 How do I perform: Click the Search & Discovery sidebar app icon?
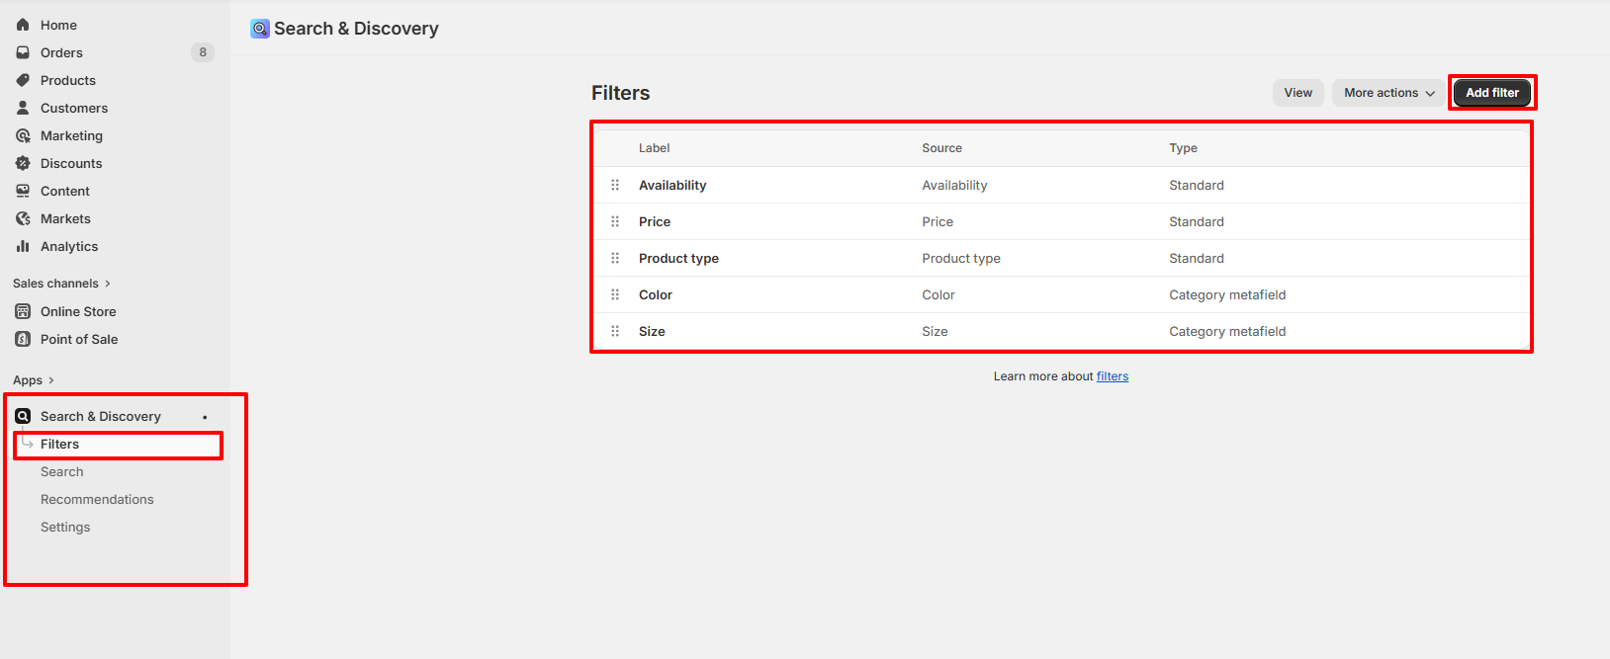click(x=23, y=416)
